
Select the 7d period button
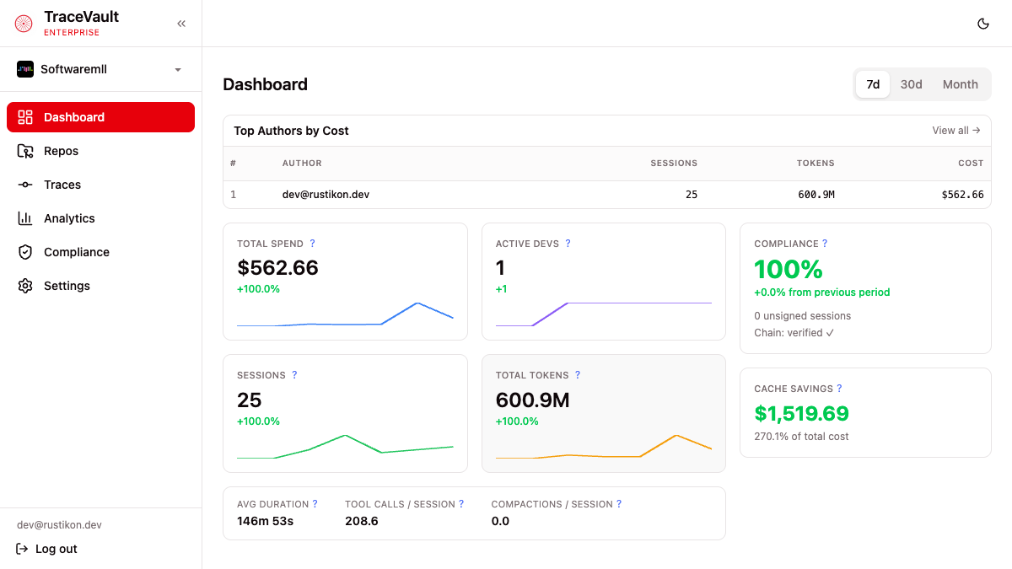pos(872,84)
